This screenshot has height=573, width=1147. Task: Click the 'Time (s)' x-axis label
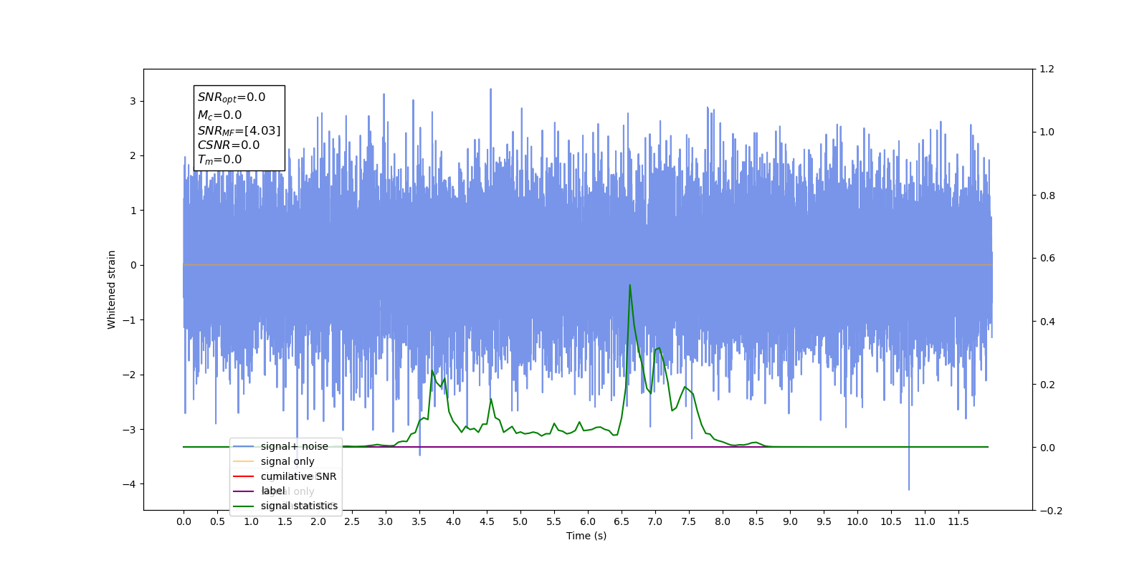click(x=586, y=536)
